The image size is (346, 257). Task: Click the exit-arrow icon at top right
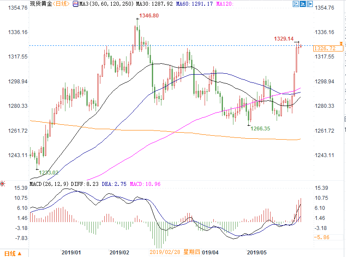(x=310, y=4)
